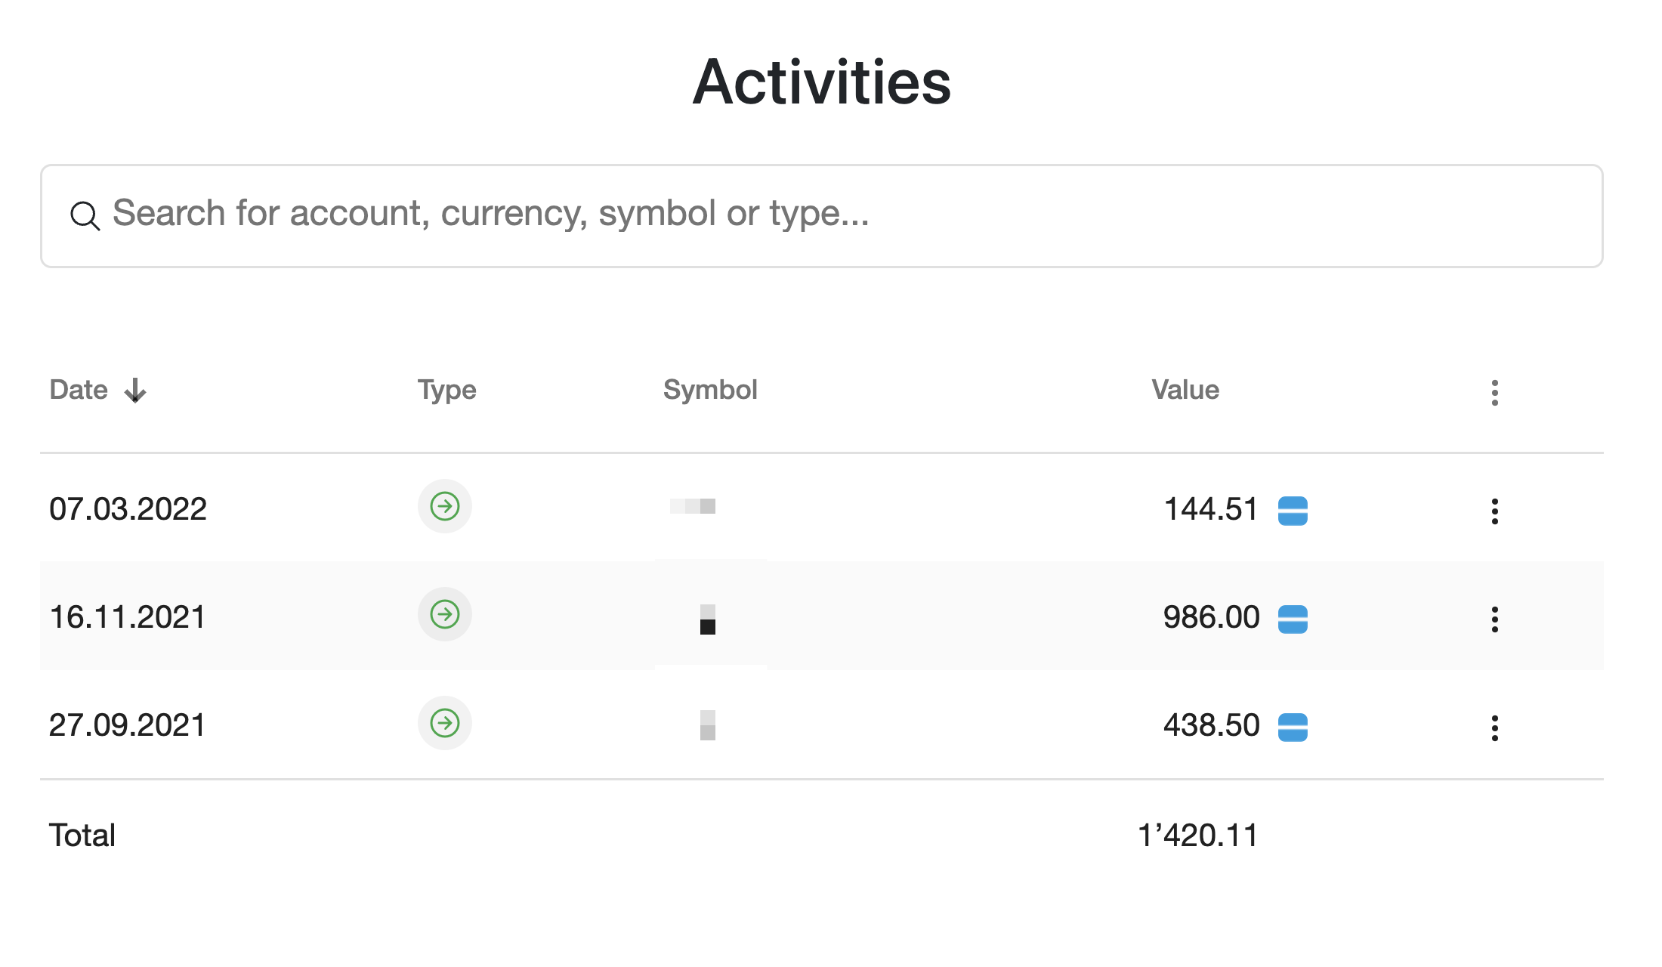Open the three-dot menu for the 27.09.2021 row
Viewport: 1662px width, 967px height.
coord(1496,726)
